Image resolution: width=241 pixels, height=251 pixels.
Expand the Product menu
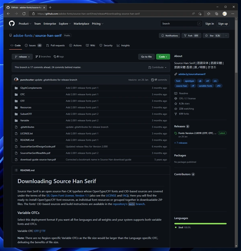click(25, 24)
